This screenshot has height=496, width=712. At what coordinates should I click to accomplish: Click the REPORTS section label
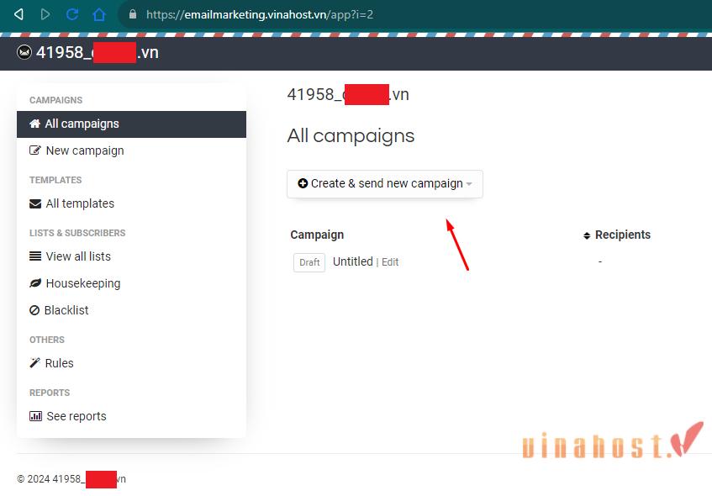50,393
